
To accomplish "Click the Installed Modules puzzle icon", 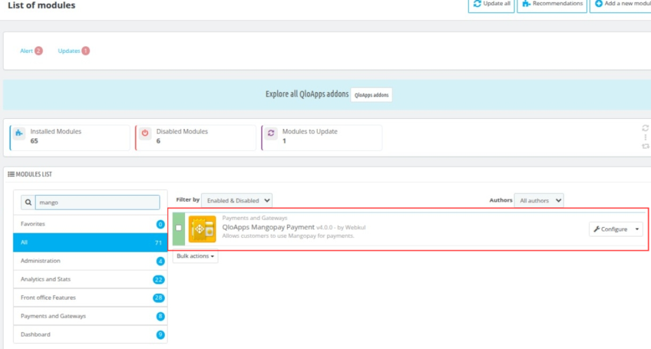I will click(x=18, y=133).
